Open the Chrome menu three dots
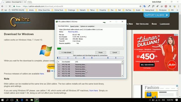The image size is (181, 102). pyautogui.click(x=178, y=6)
